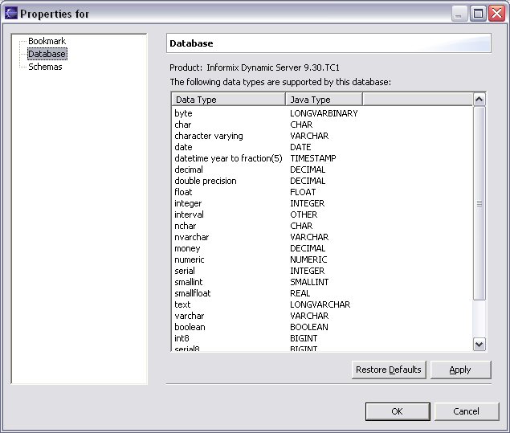Select Database in the properties tree

pos(47,54)
